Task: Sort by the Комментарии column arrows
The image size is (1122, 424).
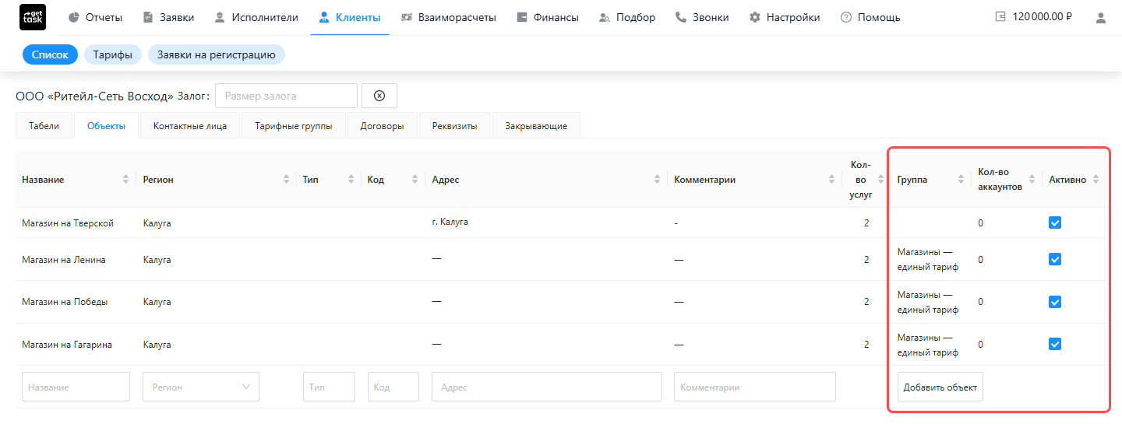Action: pos(832,180)
